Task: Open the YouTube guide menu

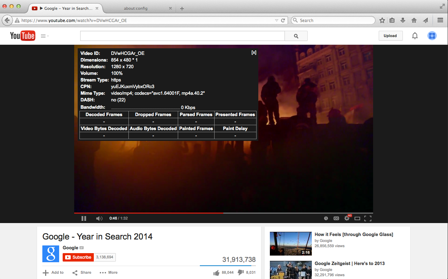Action: 44,36
